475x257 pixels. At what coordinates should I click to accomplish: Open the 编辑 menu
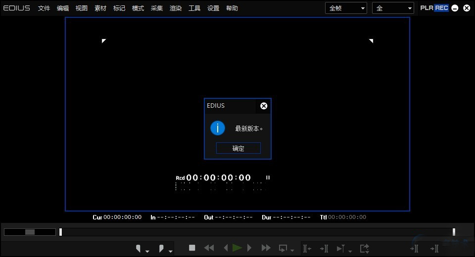tap(63, 8)
